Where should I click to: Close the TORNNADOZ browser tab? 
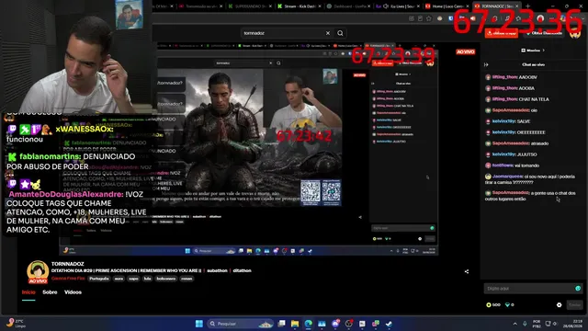click(x=516, y=6)
